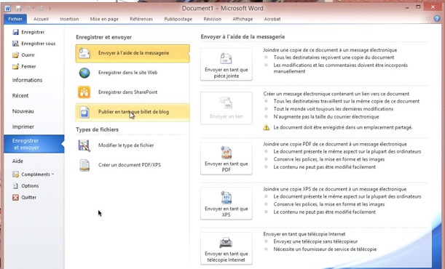The width and height of the screenshot is (445, 269).
Task: Click the Compléments icon
Action: point(15,174)
